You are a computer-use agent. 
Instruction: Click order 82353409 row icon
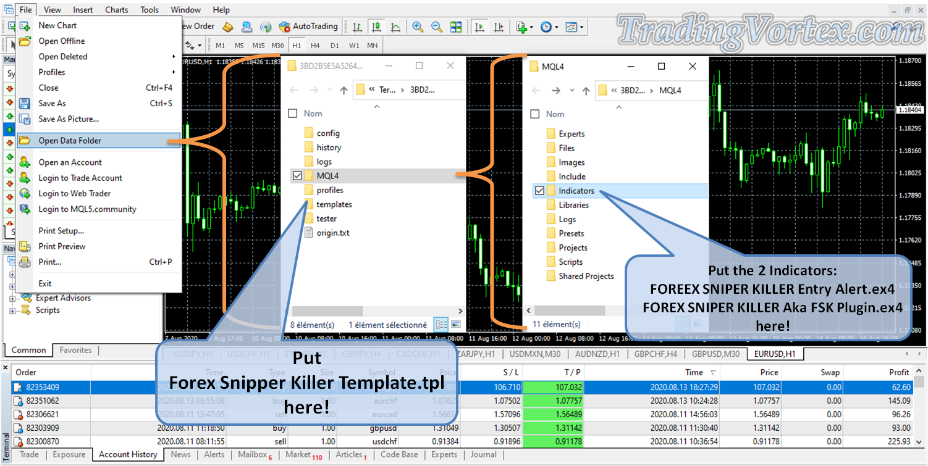(x=19, y=388)
